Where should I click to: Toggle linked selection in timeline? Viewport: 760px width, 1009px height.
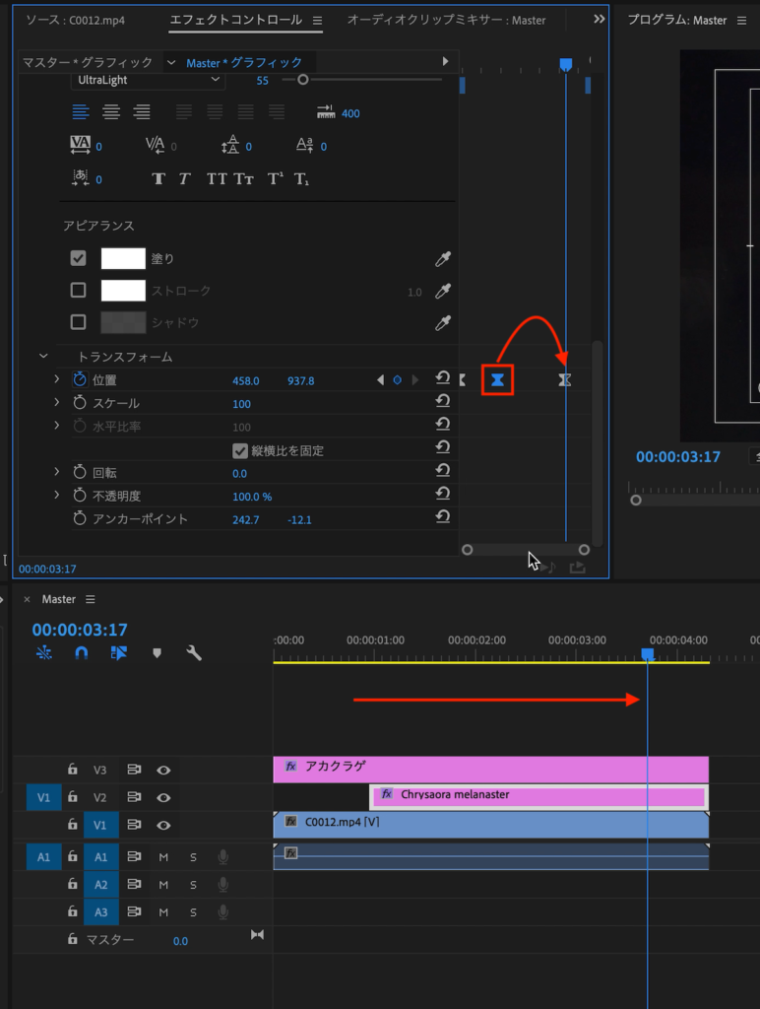tap(119, 653)
